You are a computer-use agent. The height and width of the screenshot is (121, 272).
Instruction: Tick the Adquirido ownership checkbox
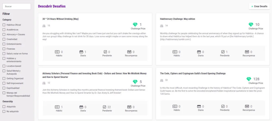click(x=4, y=107)
